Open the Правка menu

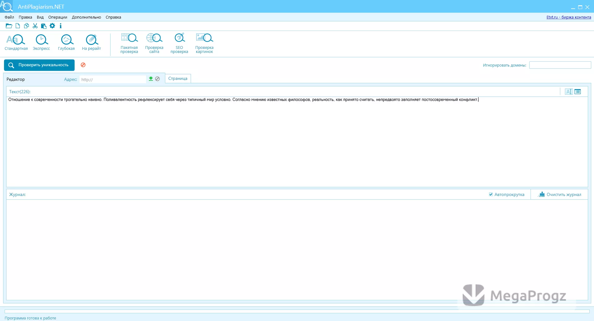click(x=25, y=17)
